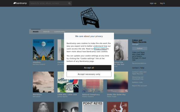Follow Cakes and Tapes Records
180x112 pixels.
coord(140,48)
